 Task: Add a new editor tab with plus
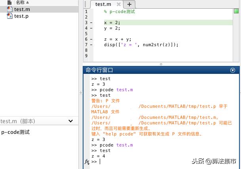129,4
